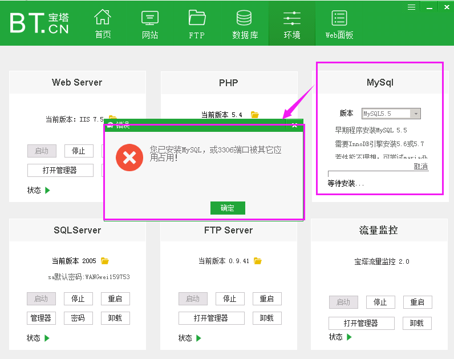
Task: Click Web Server 停止 button
Action: click(79, 151)
